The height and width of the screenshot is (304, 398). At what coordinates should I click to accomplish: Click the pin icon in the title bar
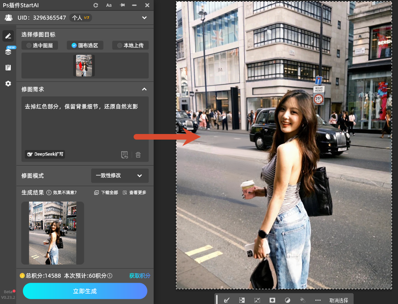[123, 5]
